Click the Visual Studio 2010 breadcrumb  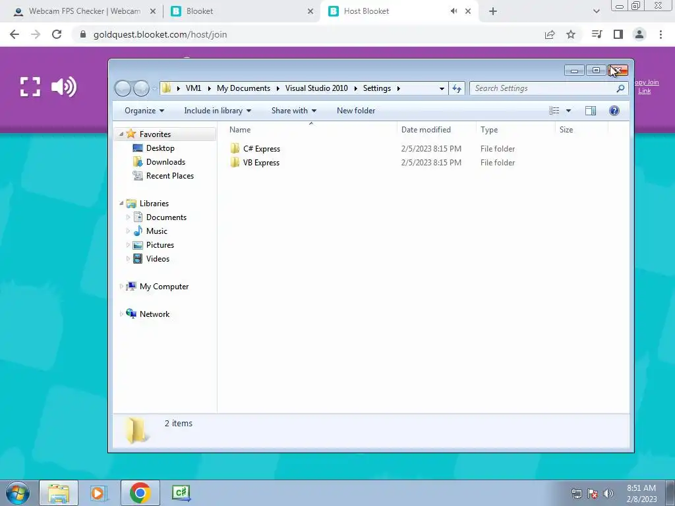coord(316,88)
